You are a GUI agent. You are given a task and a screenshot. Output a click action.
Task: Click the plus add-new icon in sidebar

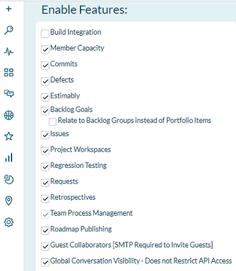click(x=8, y=9)
